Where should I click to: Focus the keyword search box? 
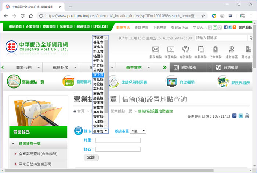point(221,38)
